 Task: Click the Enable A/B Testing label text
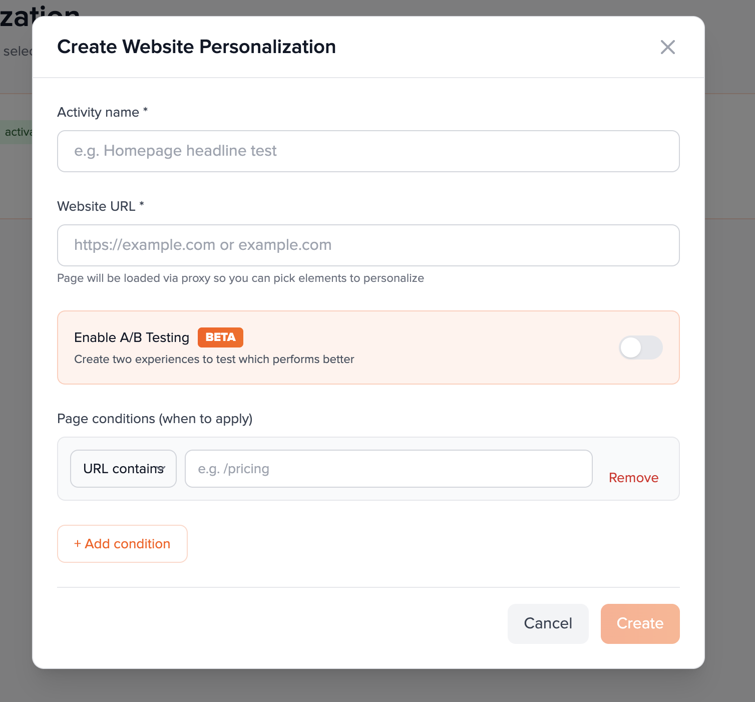click(x=132, y=337)
